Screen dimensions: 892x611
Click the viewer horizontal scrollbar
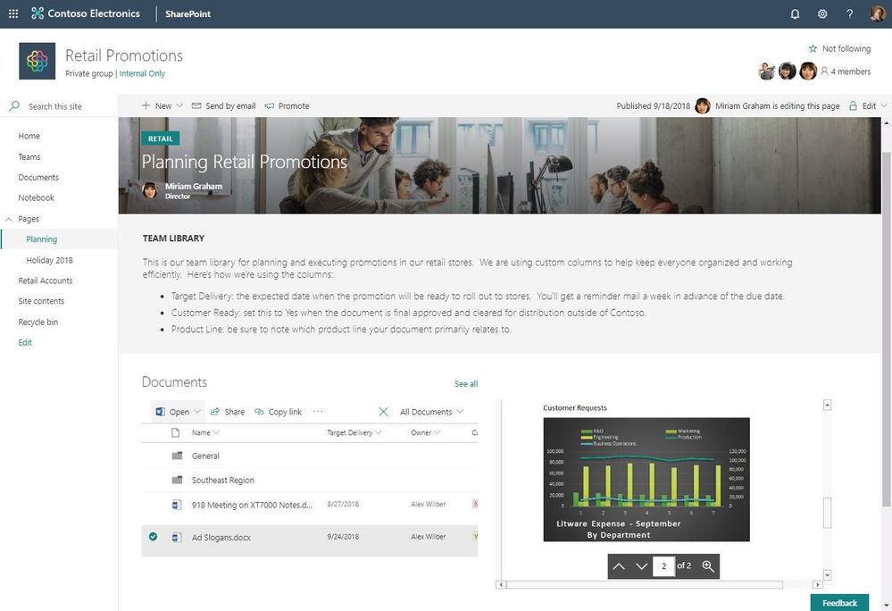tap(645, 584)
